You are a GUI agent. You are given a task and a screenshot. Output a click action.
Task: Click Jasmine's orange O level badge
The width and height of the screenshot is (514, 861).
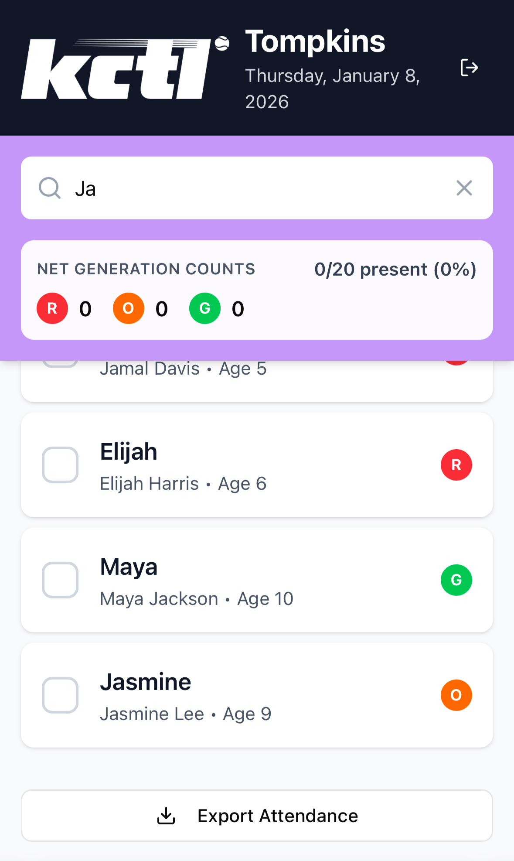coord(456,695)
